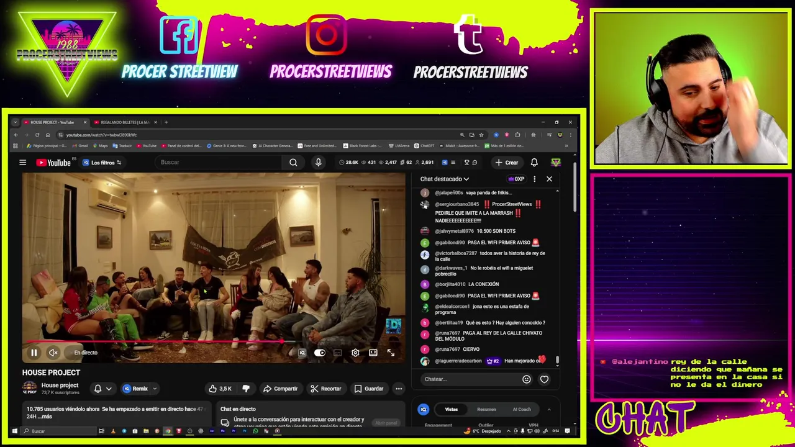Open a new browser tab
This screenshot has width=795, height=447.
point(166,122)
